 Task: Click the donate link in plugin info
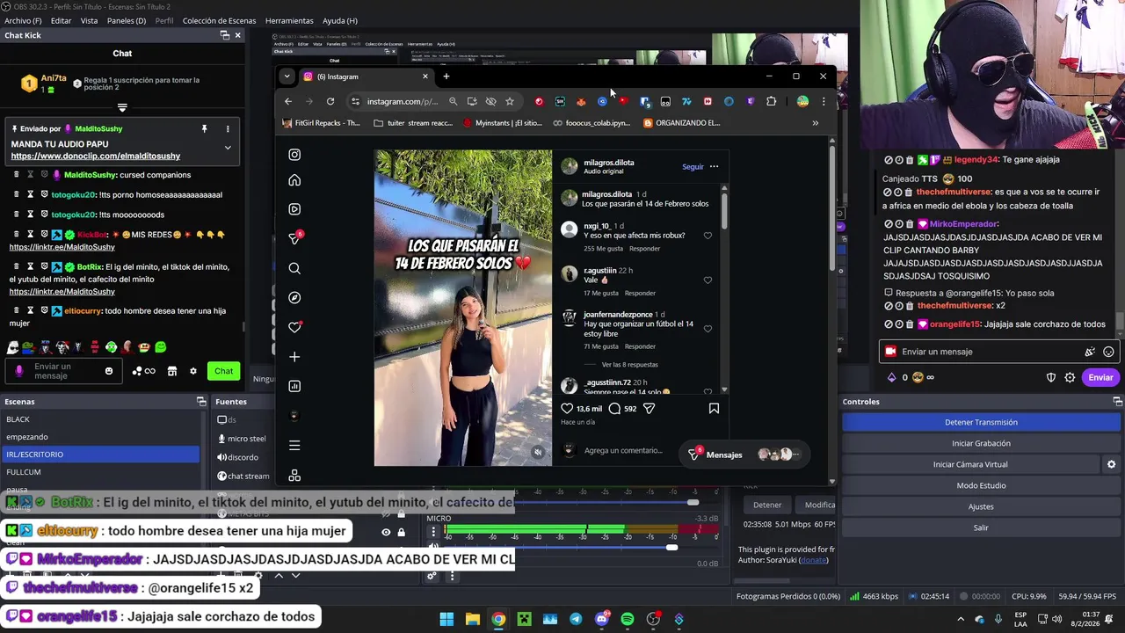click(814, 560)
